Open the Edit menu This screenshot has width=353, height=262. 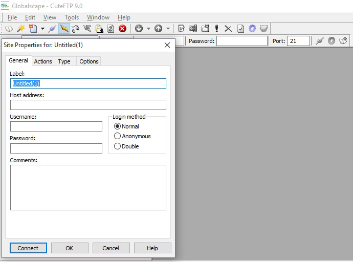point(30,17)
